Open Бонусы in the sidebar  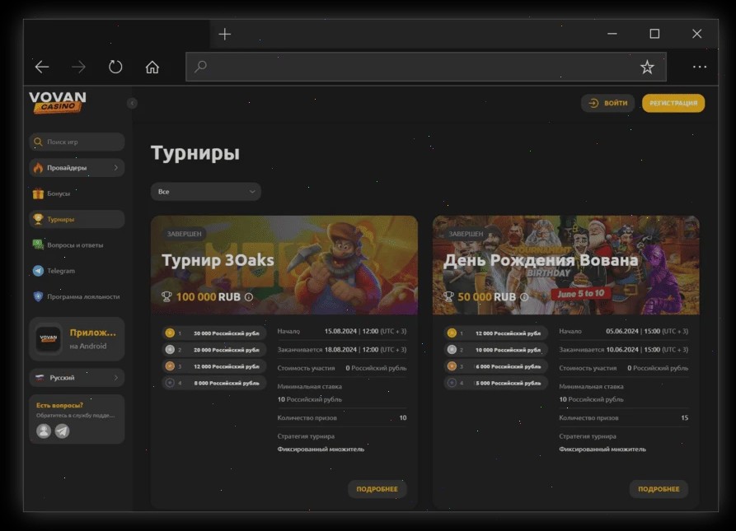pyautogui.click(x=77, y=193)
